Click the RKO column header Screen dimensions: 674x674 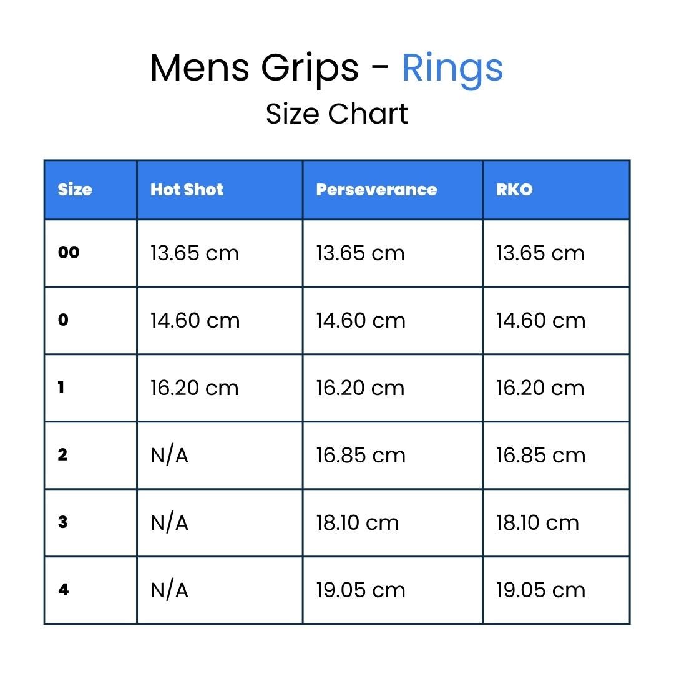click(x=514, y=190)
